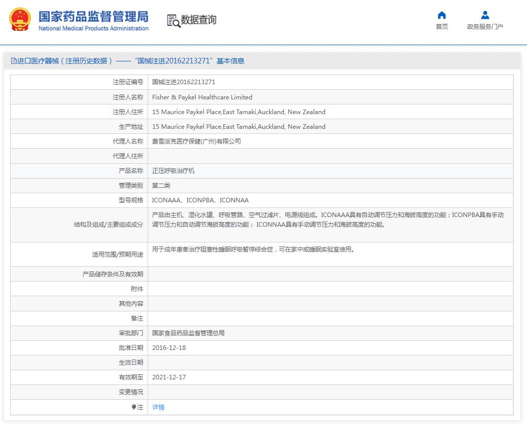Click the 国家食品药品监督管理总局 approval department value
This screenshot has width=527, height=424.
coord(188,333)
